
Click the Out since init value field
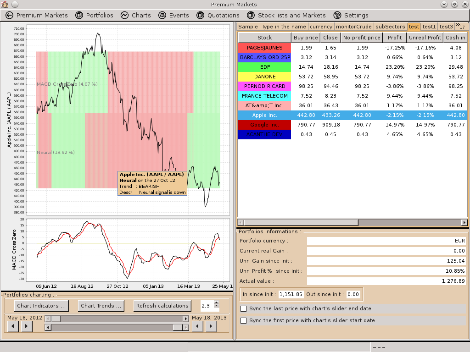[x=353, y=295]
